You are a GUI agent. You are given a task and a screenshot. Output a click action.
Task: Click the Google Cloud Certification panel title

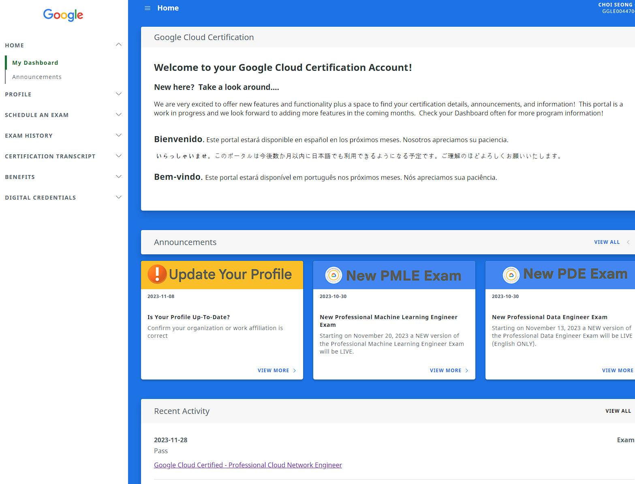click(x=204, y=37)
